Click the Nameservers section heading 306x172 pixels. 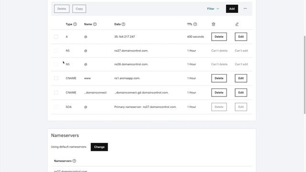[x=65, y=135]
